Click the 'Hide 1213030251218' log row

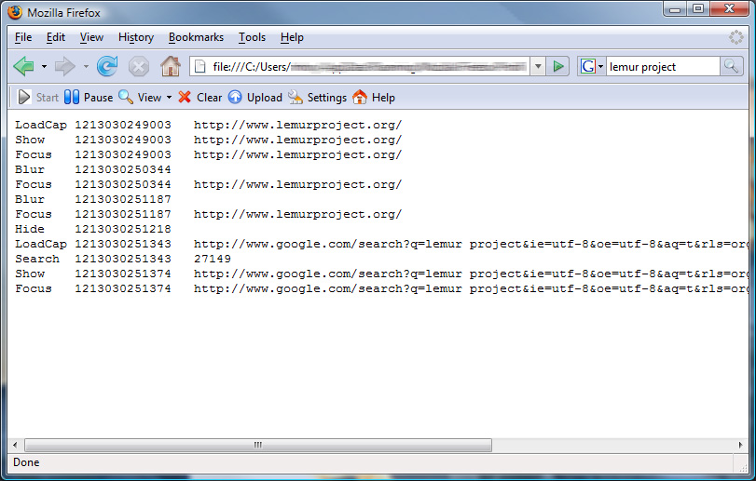(x=93, y=229)
